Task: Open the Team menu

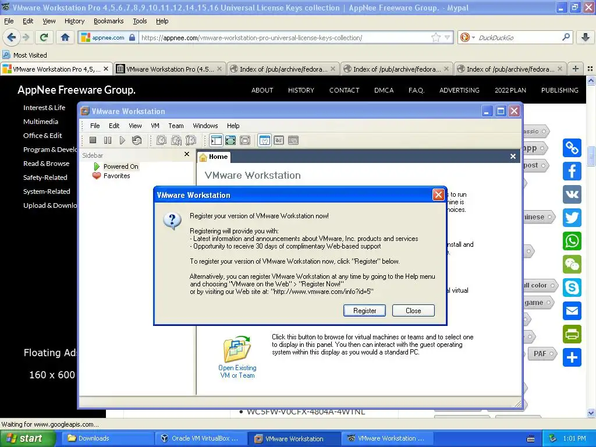Action: click(176, 126)
